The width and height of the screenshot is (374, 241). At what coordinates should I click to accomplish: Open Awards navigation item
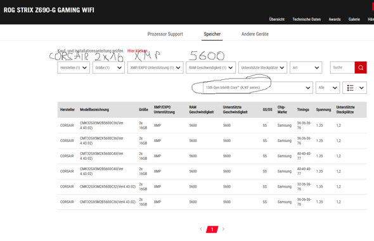pos(335,19)
